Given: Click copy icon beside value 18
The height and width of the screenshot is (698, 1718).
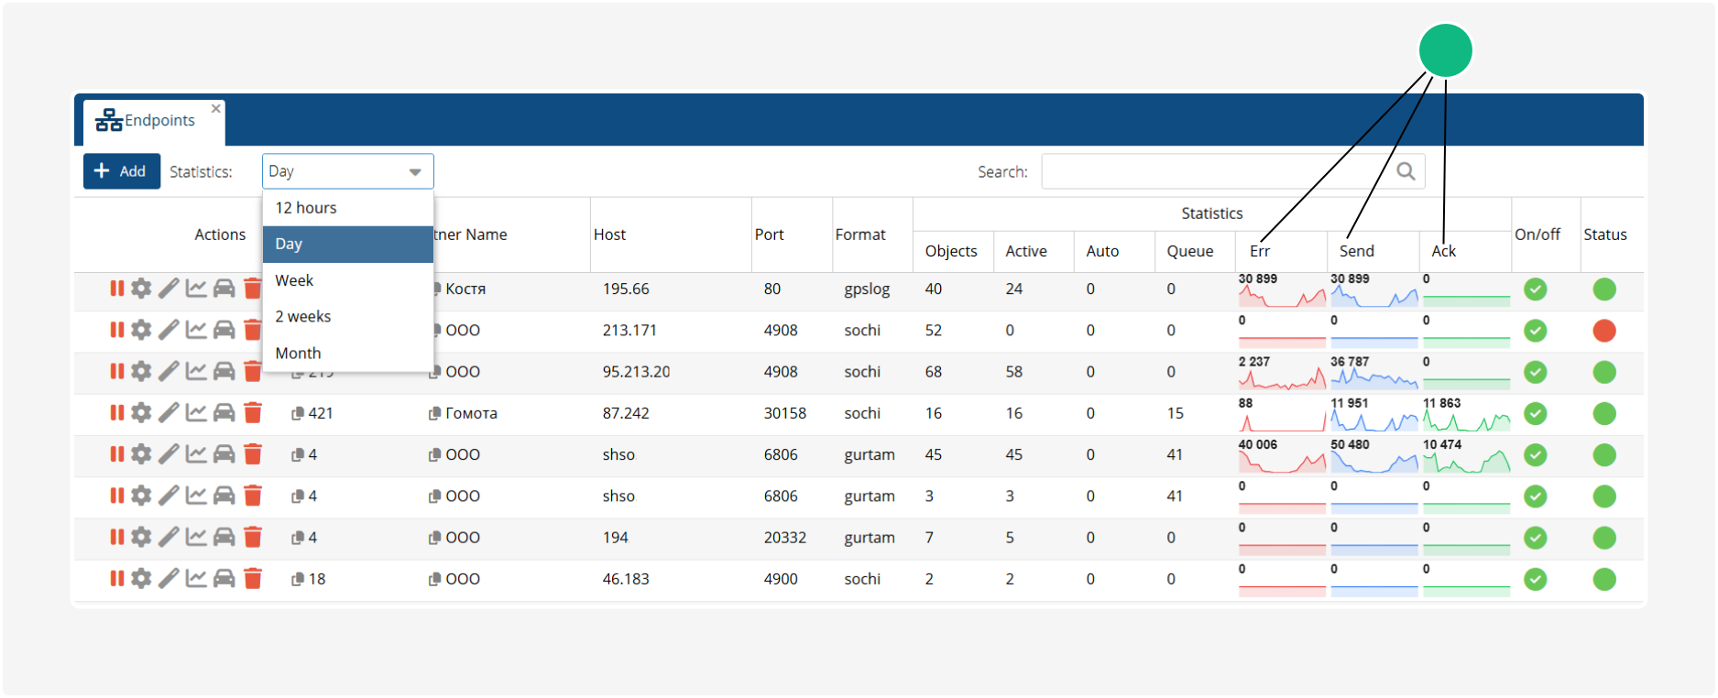Looking at the screenshot, I should pyautogui.click(x=298, y=579).
